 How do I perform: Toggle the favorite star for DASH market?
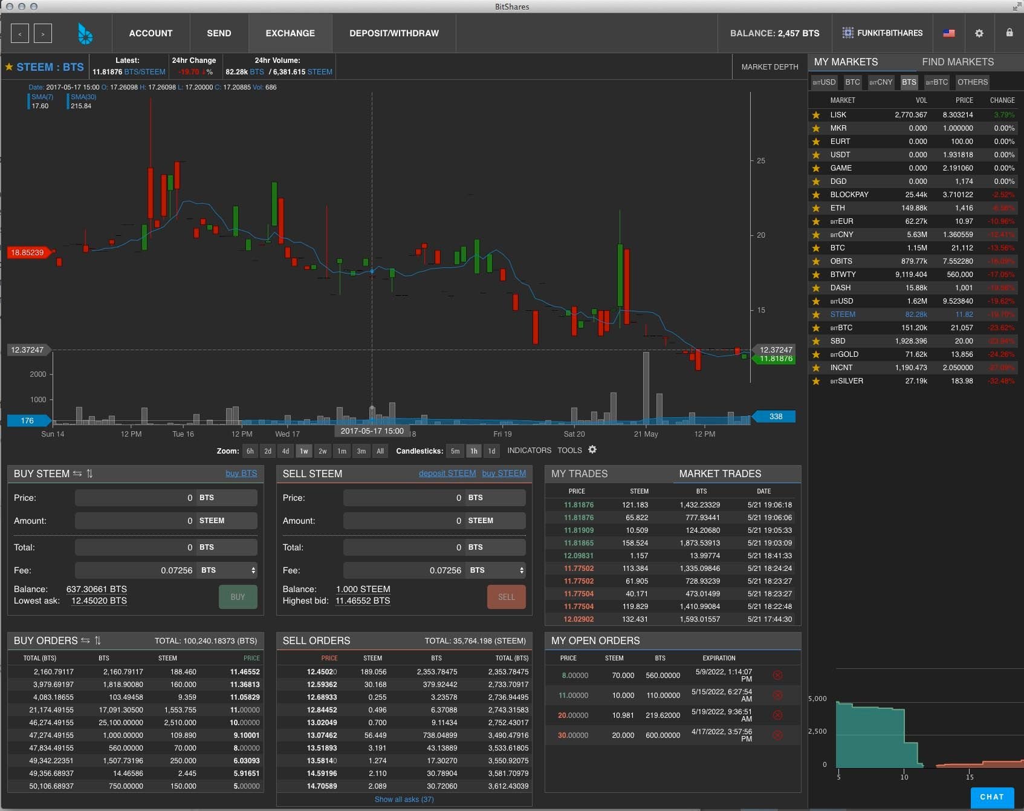pos(816,288)
